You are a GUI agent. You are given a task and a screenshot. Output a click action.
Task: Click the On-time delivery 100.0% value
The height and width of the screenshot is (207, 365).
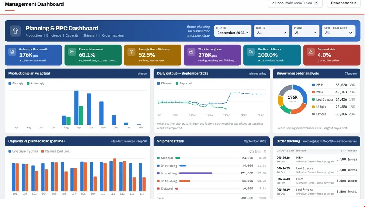[268, 55]
